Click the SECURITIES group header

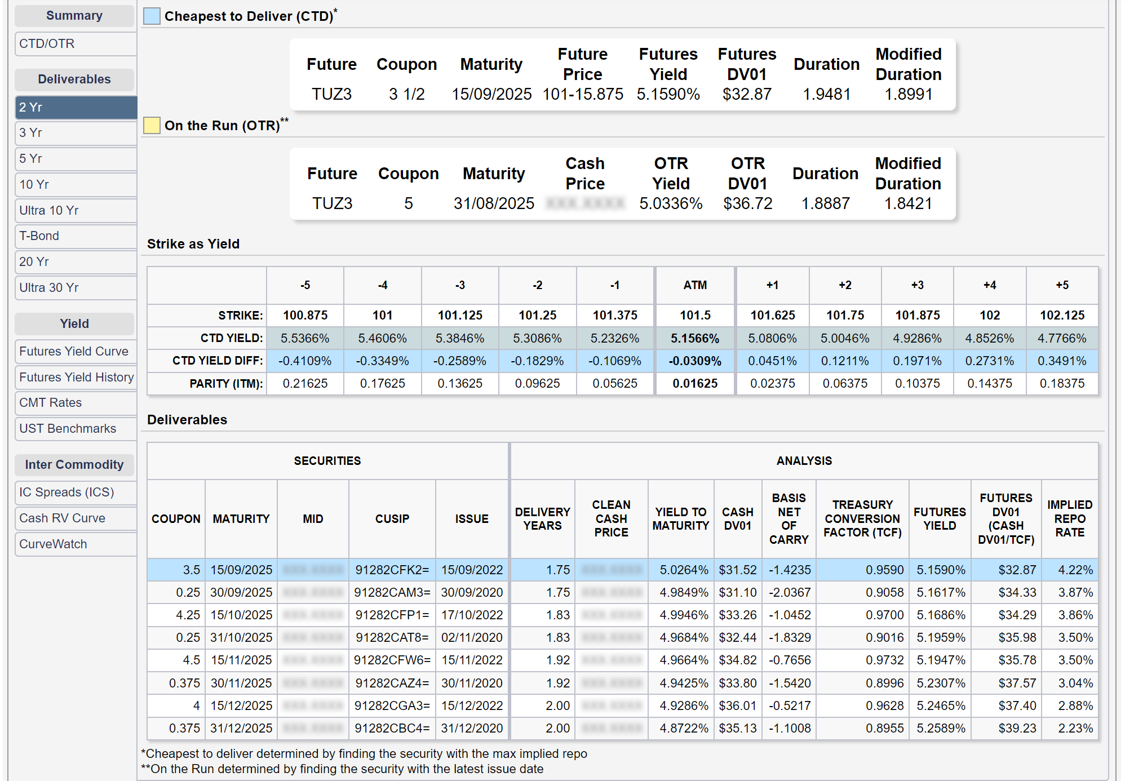point(327,461)
